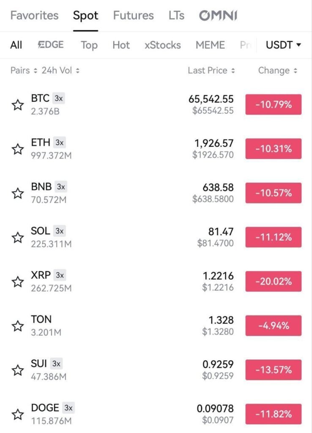Viewport: 312px width, 433px height.
Task: Open the Favorites tab
Action: pos(34,16)
